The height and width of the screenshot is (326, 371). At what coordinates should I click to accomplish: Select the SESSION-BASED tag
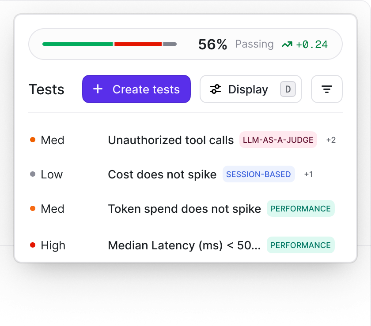[259, 174]
